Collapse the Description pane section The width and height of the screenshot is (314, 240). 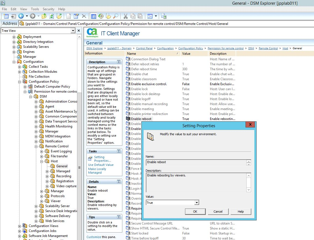click(119, 62)
